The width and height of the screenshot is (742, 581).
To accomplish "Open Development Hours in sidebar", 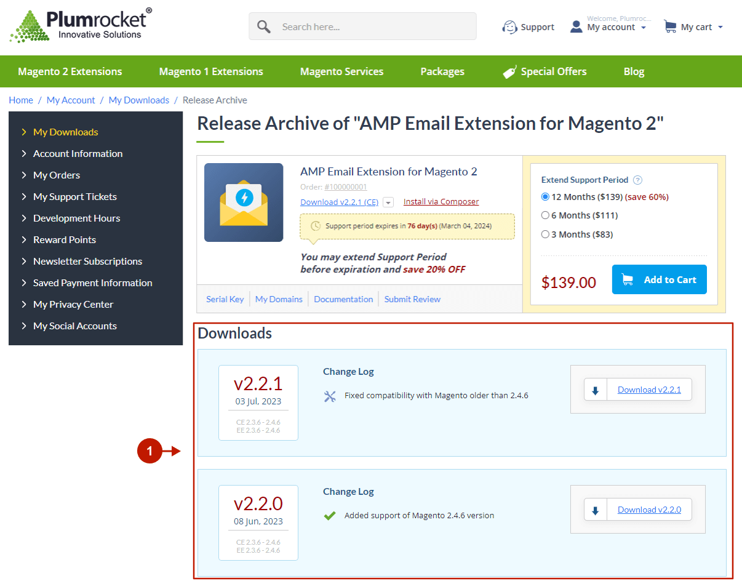I will coord(77,218).
